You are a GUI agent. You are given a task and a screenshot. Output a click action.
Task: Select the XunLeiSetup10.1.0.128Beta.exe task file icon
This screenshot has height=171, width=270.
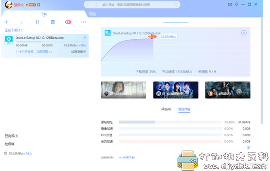(x=9, y=40)
